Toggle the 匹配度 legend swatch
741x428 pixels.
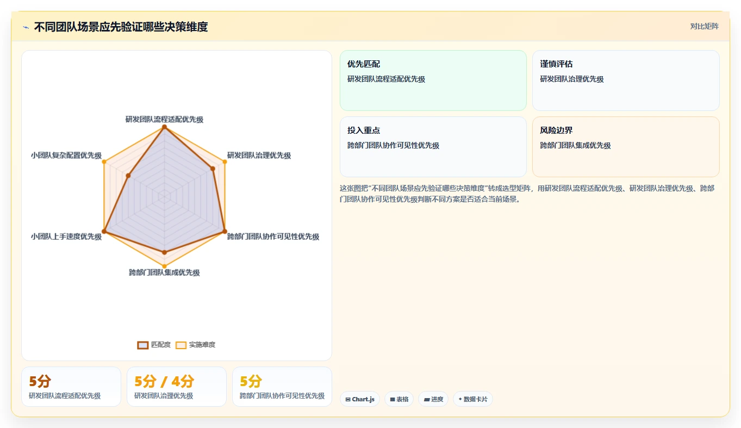[x=143, y=345]
